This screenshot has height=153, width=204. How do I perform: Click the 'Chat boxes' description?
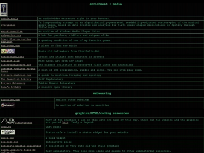click(x=53, y=127)
